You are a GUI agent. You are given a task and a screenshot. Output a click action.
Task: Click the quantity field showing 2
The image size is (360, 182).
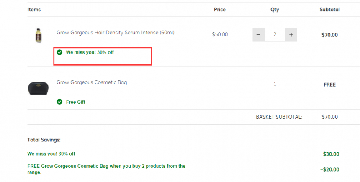[275, 35]
